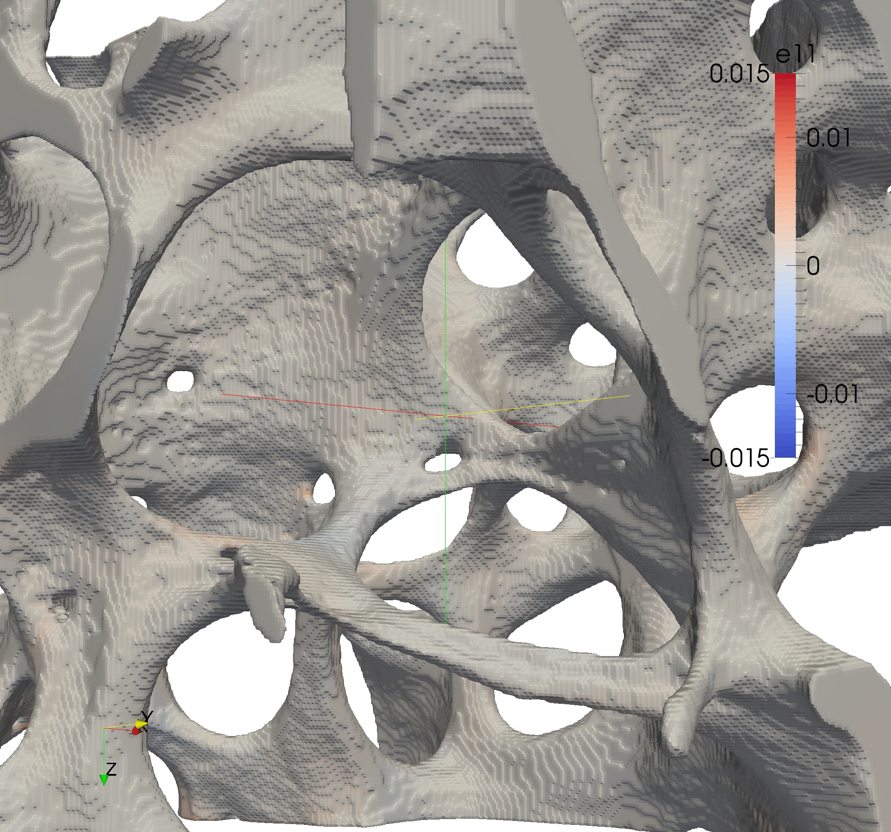Click the e11 color legend title
Viewport: 891px width, 832px height.
(795, 54)
